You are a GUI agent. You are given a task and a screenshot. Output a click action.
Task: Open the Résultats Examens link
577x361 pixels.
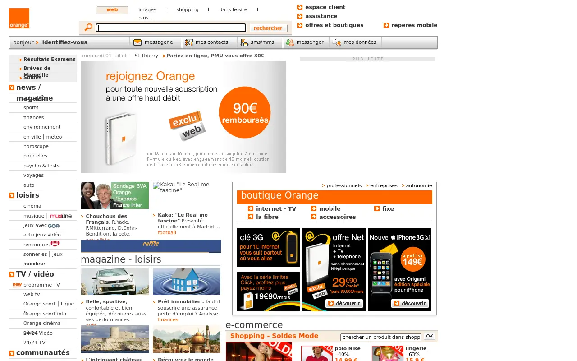pyautogui.click(x=50, y=59)
